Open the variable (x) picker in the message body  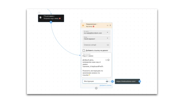(x=106, y=60)
